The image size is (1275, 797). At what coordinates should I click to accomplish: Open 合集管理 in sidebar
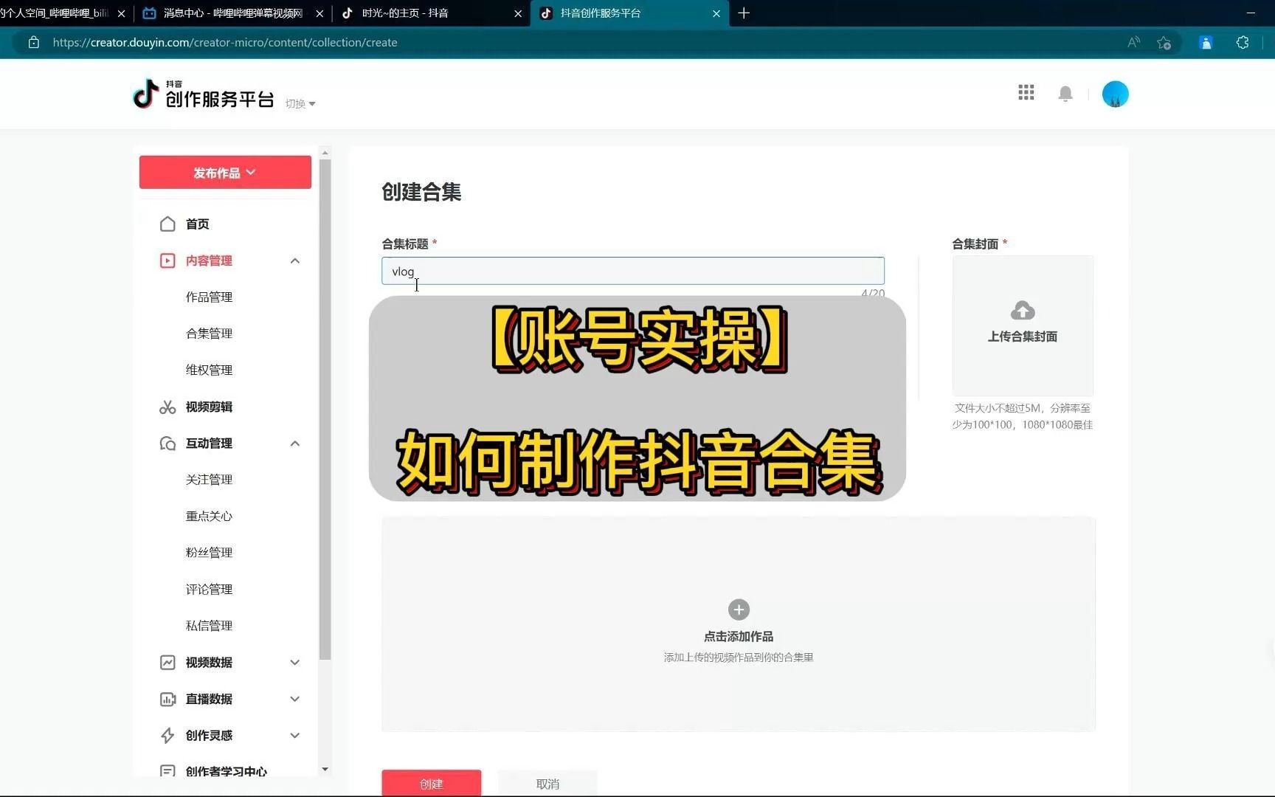(x=209, y=334)
